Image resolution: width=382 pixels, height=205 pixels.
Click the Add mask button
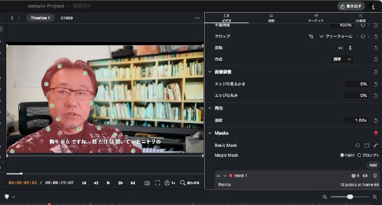(x=373, y=165)
